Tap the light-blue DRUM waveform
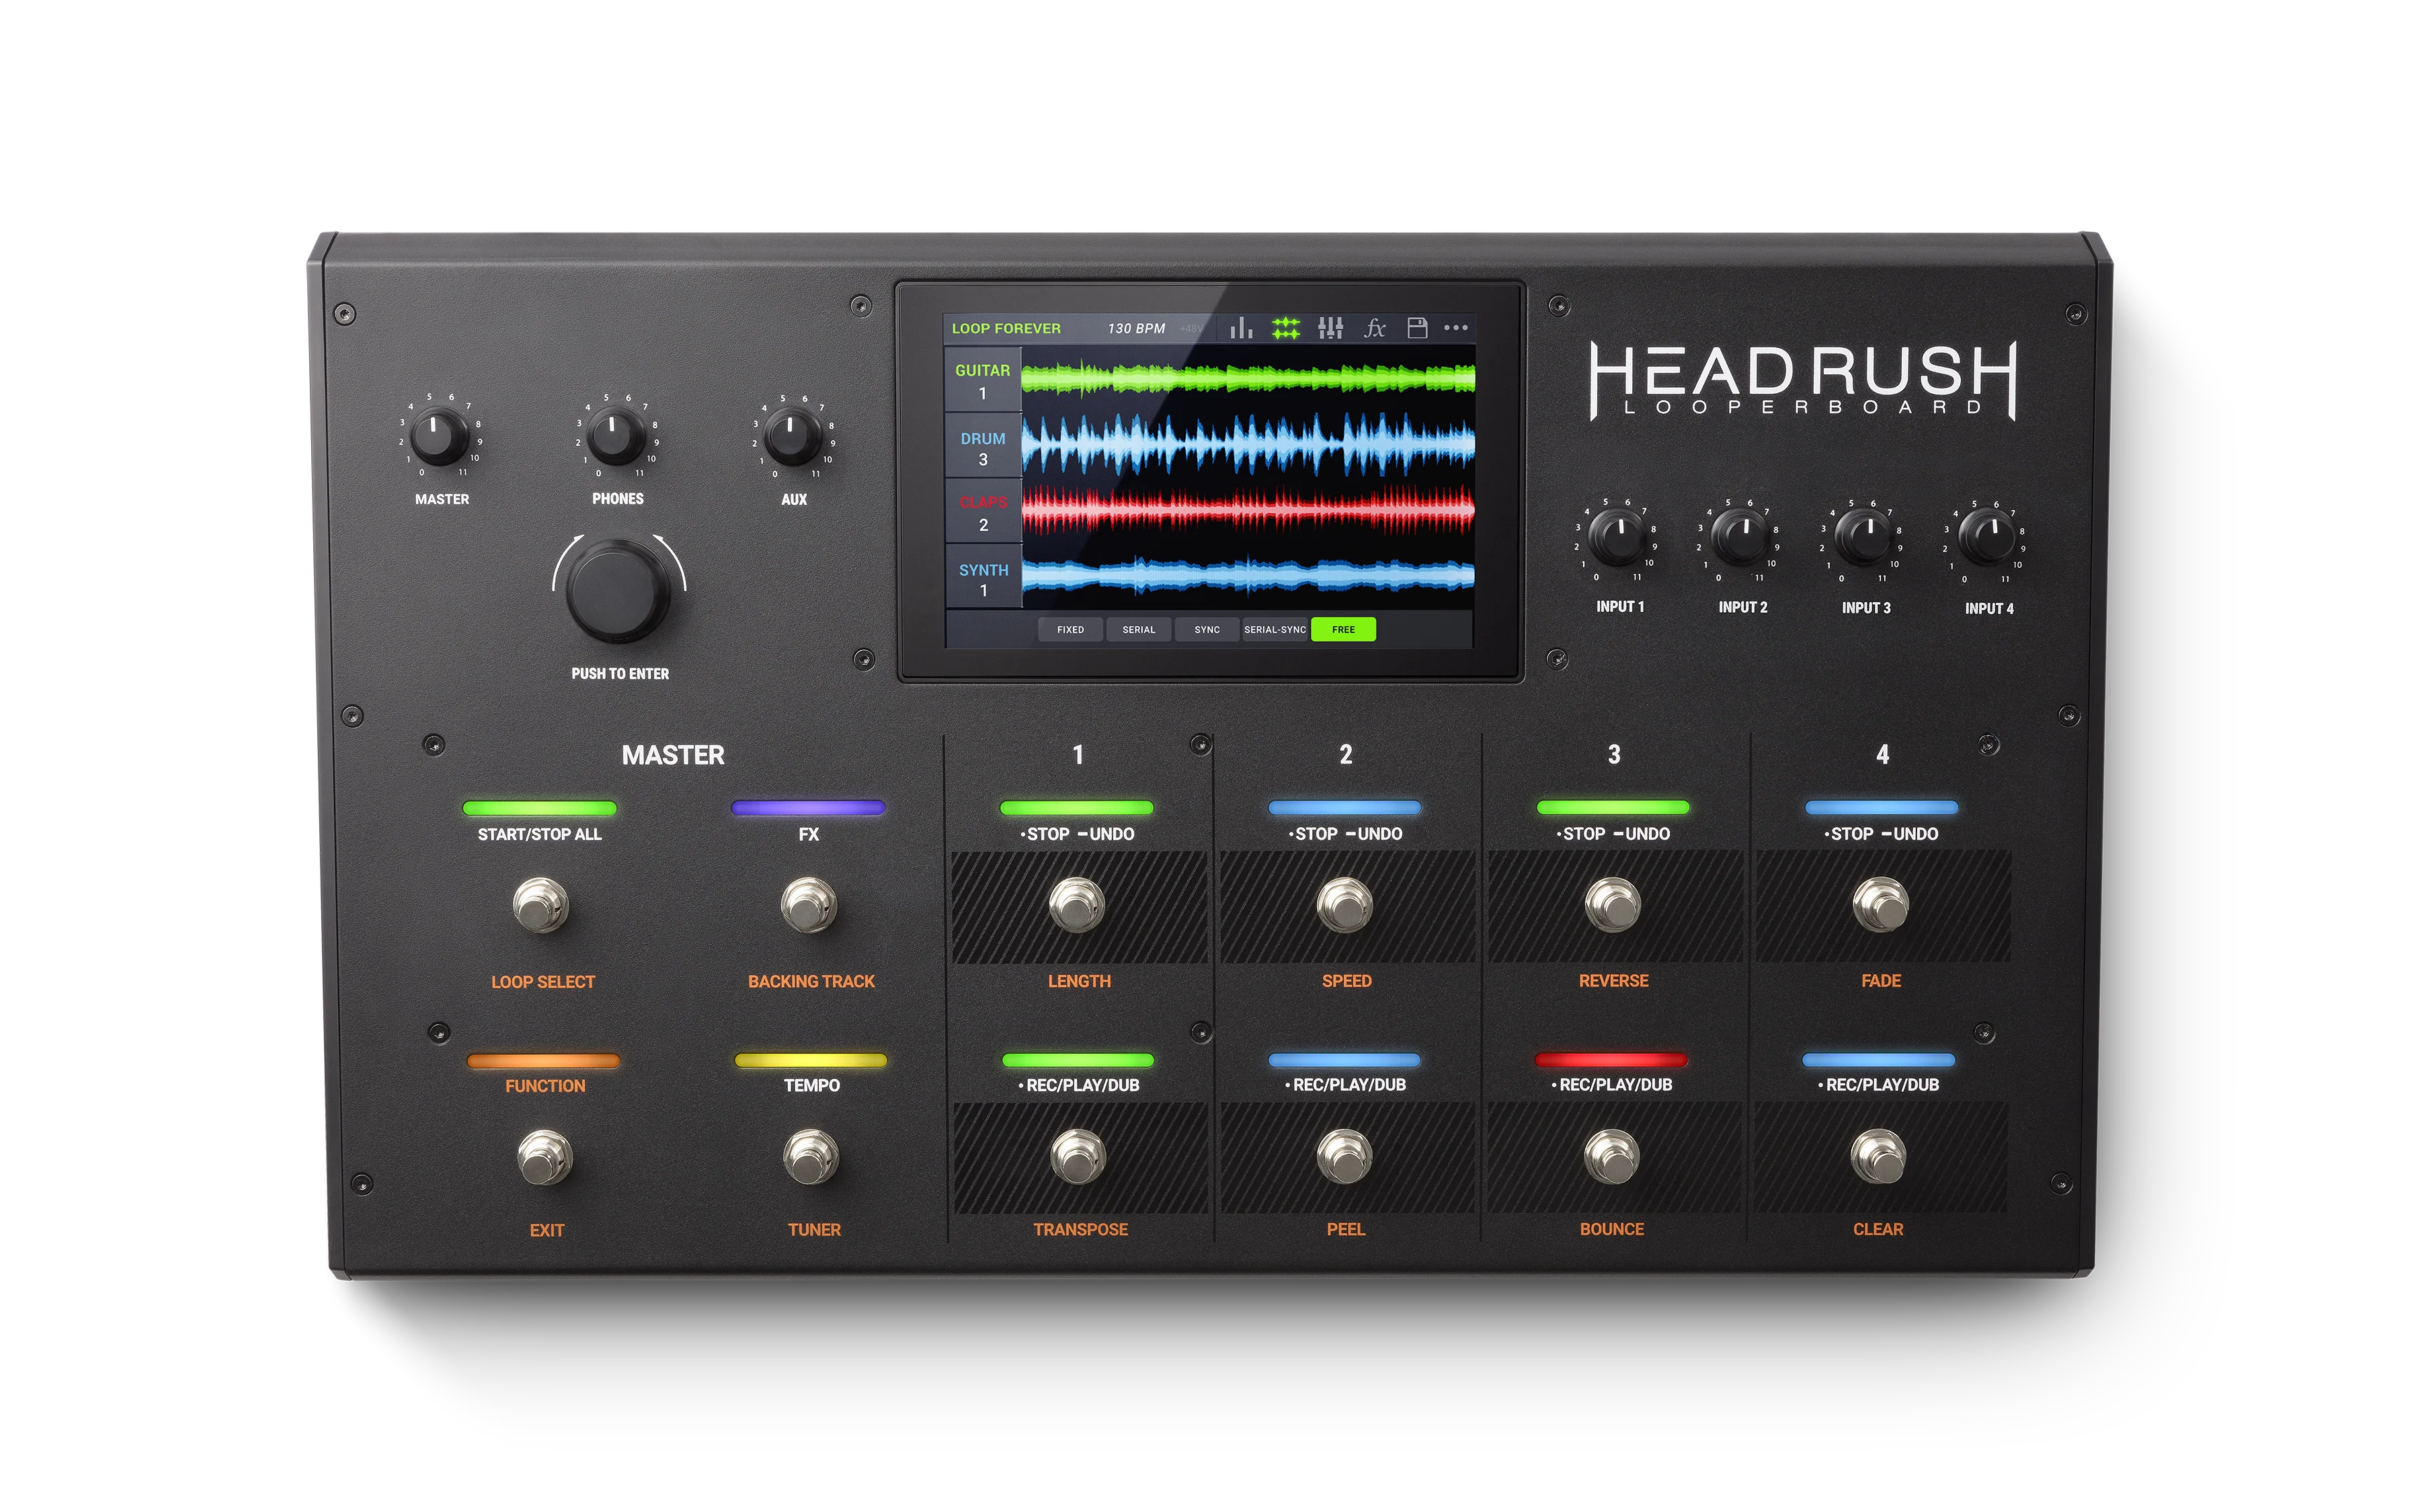2420x1512 pixels. pos(1248,444)
